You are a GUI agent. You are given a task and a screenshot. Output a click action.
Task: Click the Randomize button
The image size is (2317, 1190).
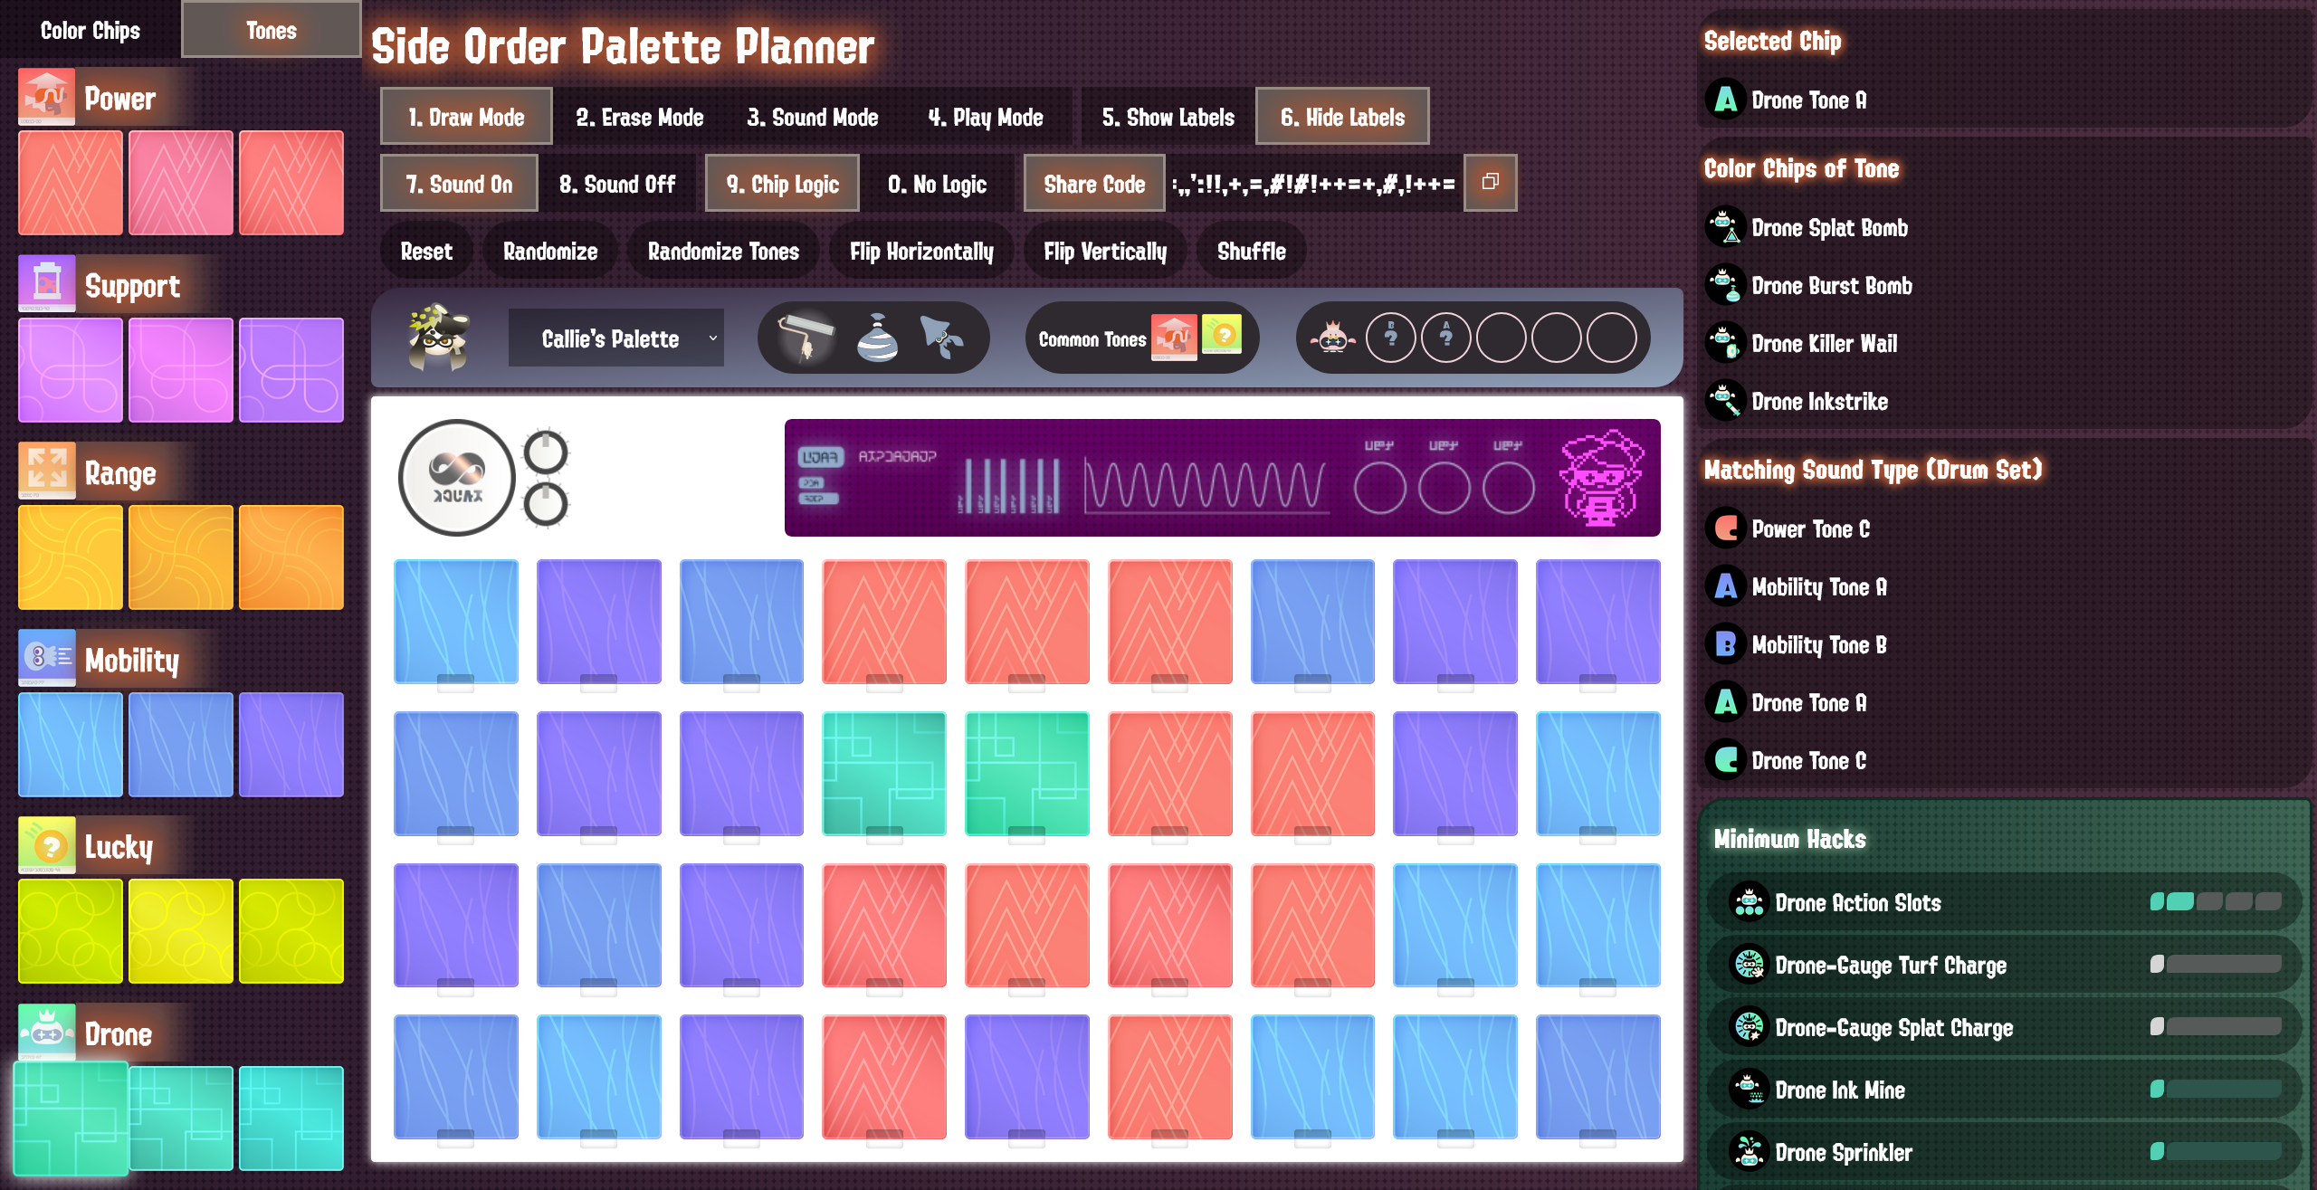click(x=550, y=251)
